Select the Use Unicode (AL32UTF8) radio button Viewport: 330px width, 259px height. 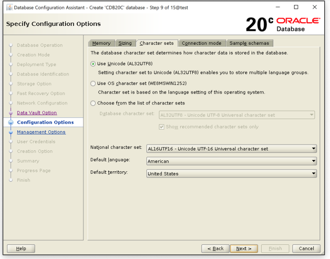[93, 63]
